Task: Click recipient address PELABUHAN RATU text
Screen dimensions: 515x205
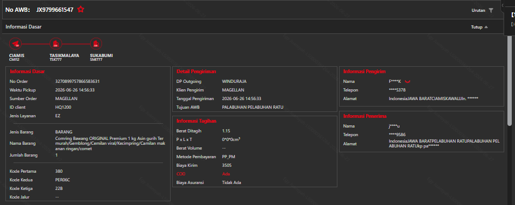Action: [x=444, y=144]
